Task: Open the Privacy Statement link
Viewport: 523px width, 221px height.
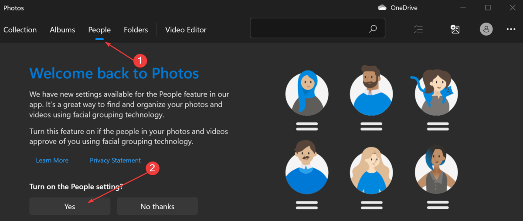Action: (x=115, y=160)
